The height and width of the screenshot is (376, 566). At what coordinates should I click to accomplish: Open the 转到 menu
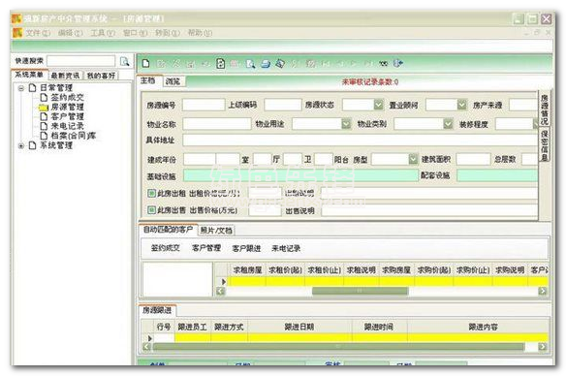click(x=168, y=33)
